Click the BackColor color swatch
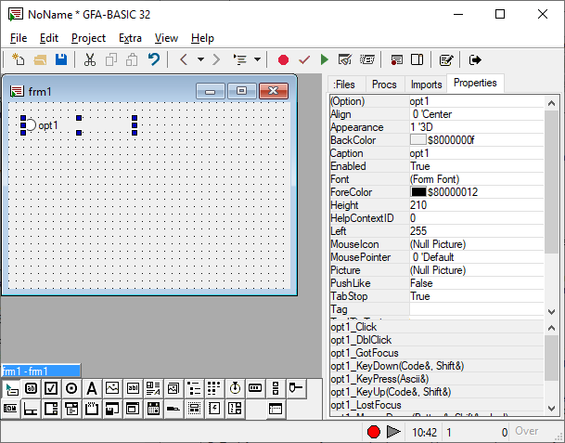565x443 pixels. point(417,140)
